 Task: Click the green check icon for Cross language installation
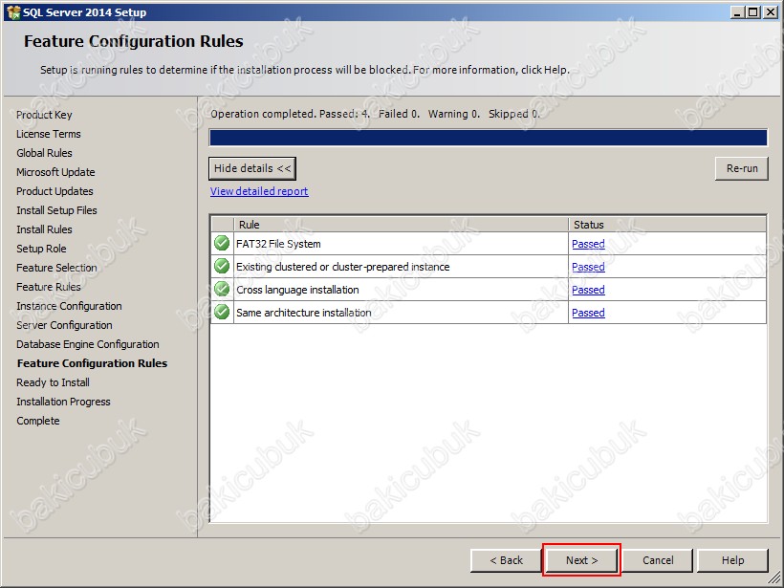(x=222, y=290)
